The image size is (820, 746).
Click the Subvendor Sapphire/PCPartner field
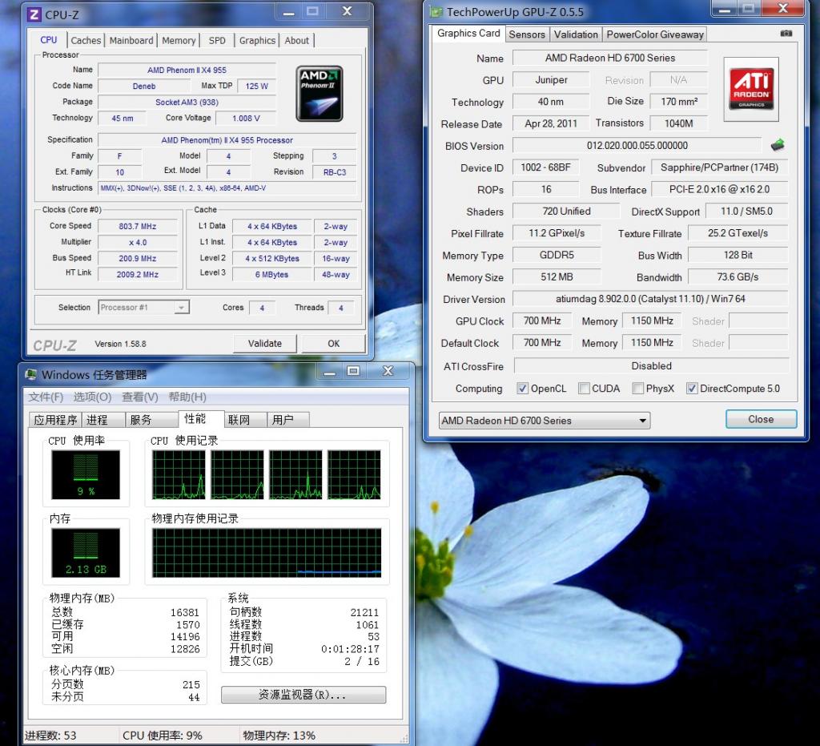[719, 167]
